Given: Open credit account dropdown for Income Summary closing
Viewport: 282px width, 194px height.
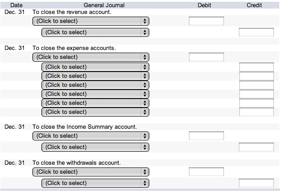Looking at the screenshot, I should click(95, 147).
